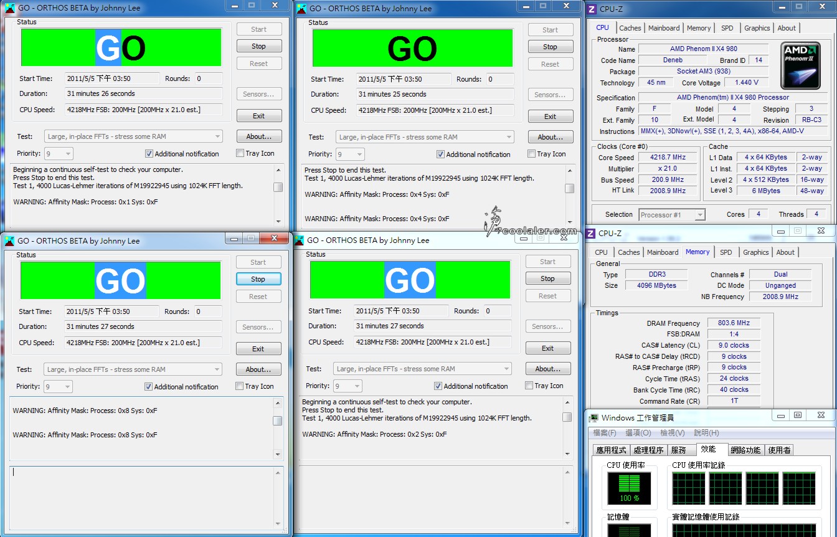Open Priority dropdown in 0x4 ORTHOS window

pyautogui.click(x=350, y=154)
